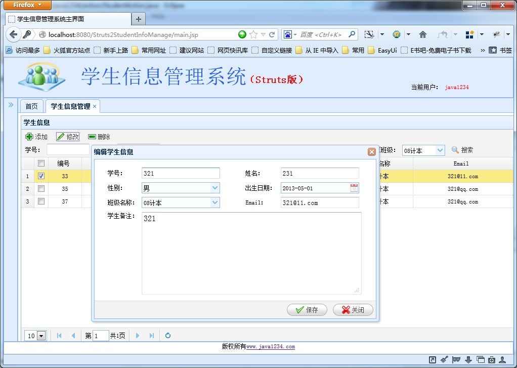Viewport: 517px width, 368px height.
Task: Open the calendar picker for 出生日期
Action: (354, 188)
